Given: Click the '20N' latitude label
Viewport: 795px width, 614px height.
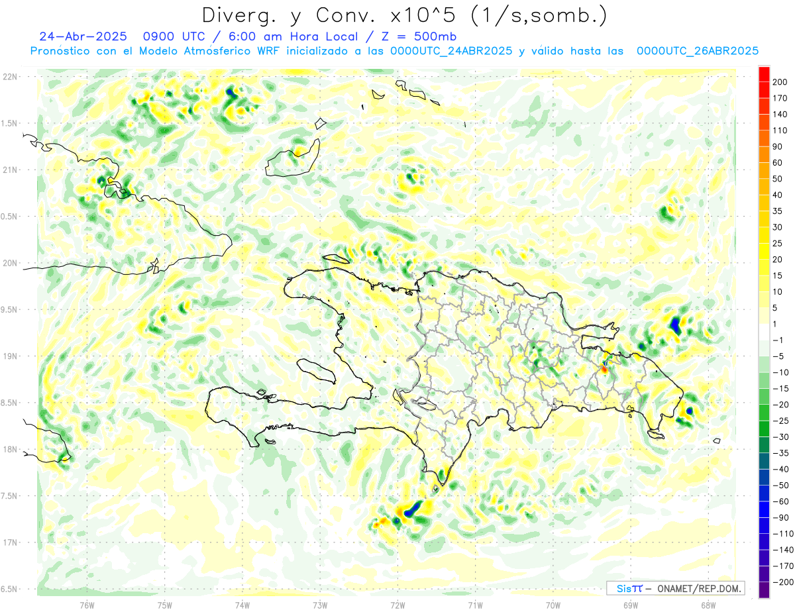Looking at the screenshot, I should coord(11,264).
